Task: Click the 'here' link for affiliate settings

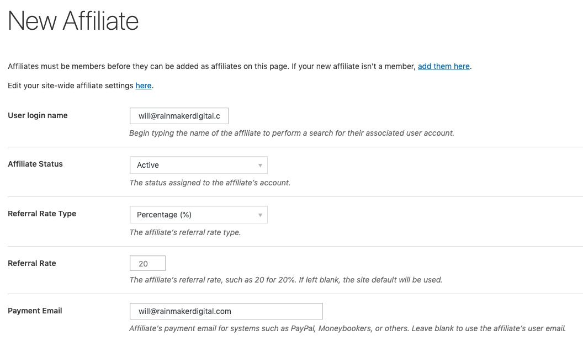Action: pos(143,86)
